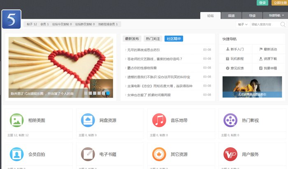Viewport: 288px width, 169px height.
Task: Click the 音乐地带 forum title
Action: tap(179, 120)
